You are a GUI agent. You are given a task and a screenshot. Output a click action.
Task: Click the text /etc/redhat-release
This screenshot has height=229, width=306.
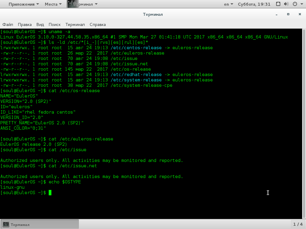pyautogui.click(x=136, y=75)
